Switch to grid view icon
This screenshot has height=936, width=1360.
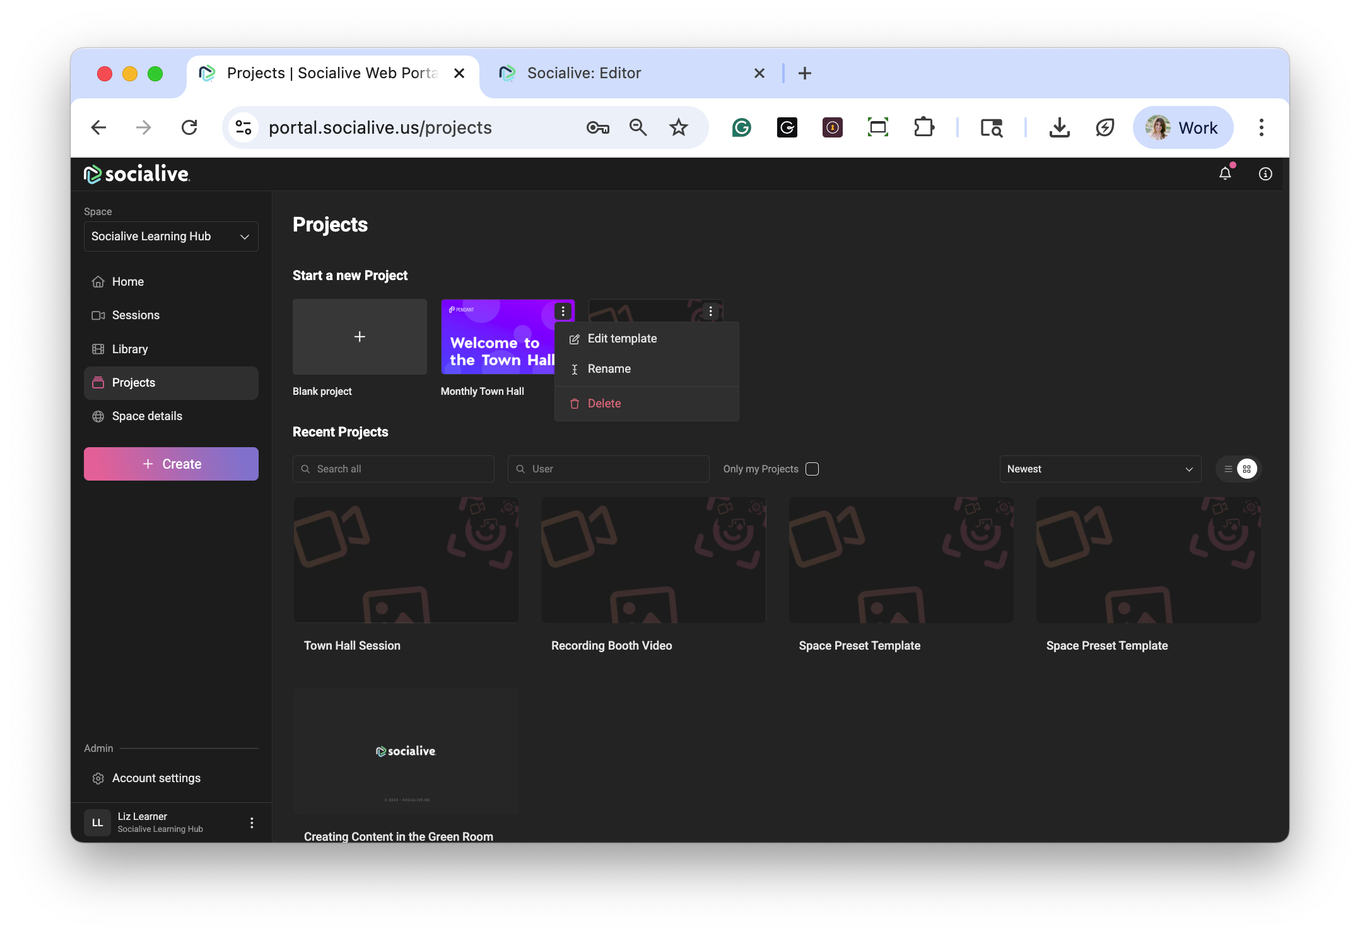(x=1246, y=469)
